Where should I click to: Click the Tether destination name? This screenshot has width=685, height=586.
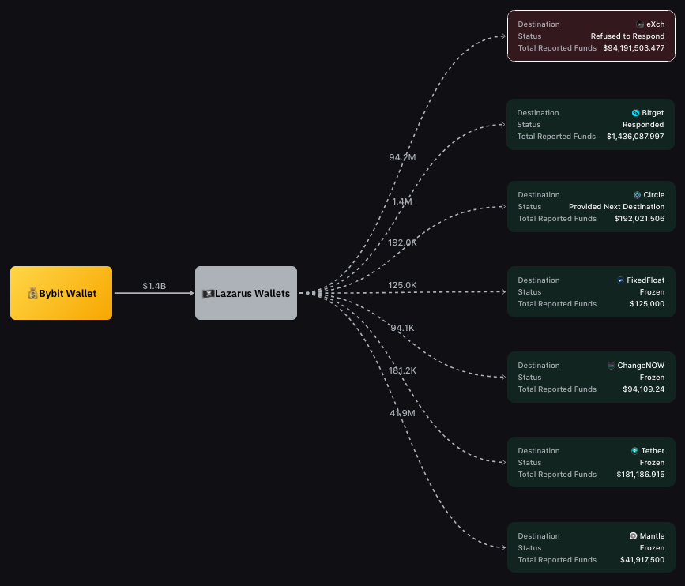pos(653,451)
